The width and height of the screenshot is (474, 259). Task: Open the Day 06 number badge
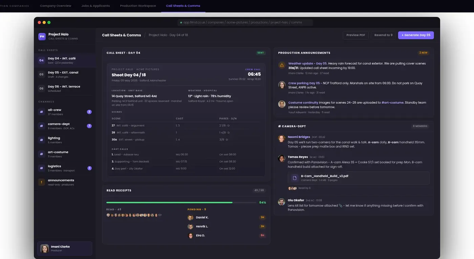(41, 88)
